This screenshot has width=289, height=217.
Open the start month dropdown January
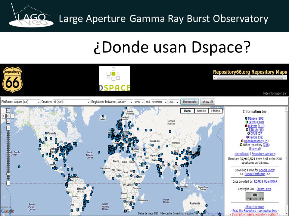click(x=125, y=102)
